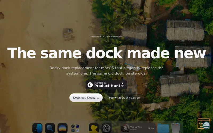
Task: Open the four-app folder stack in the dock
Action: click(75, 128)
